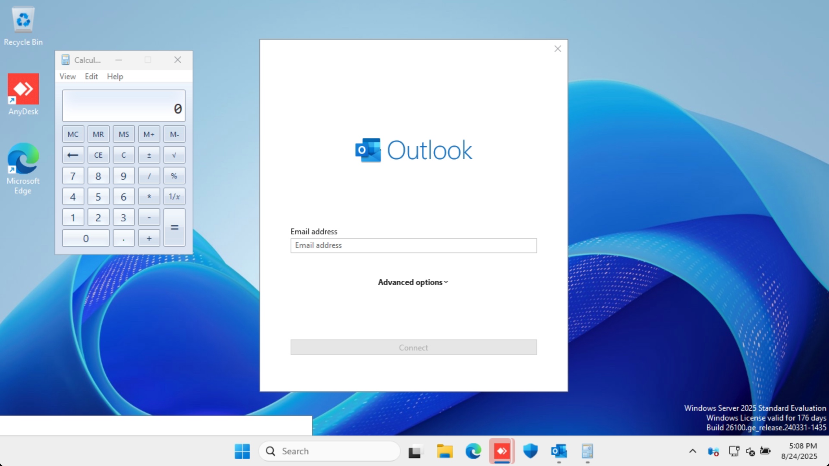Click the M+ memory add button
Screen dimensions: 829x466
pos(149,134)
